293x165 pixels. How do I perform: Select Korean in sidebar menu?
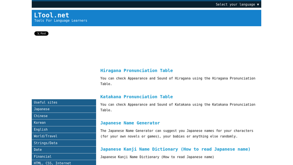pyautogui.click(x=64, y=123)
